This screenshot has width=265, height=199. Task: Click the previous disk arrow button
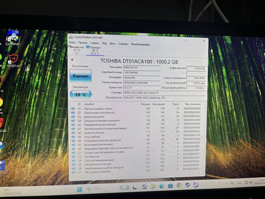pyautogui.click(x=72, y=60)
